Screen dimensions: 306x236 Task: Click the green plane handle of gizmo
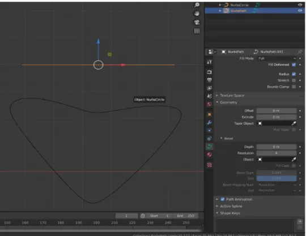pyautogui.click(x=110, y=54)
